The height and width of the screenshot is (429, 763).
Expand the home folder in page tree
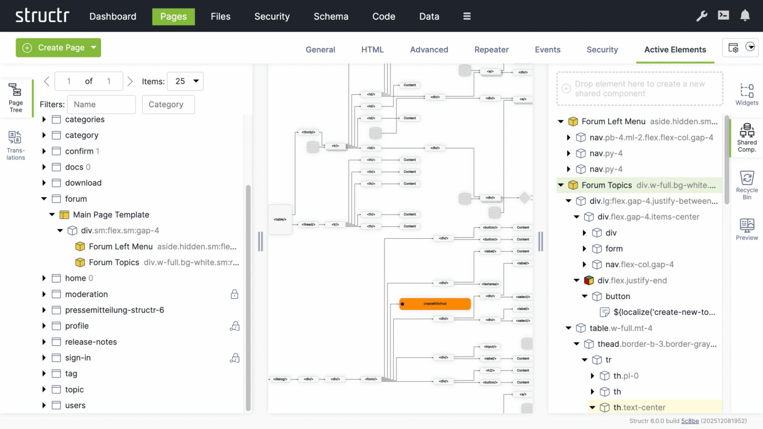click(x=44, y=278)
